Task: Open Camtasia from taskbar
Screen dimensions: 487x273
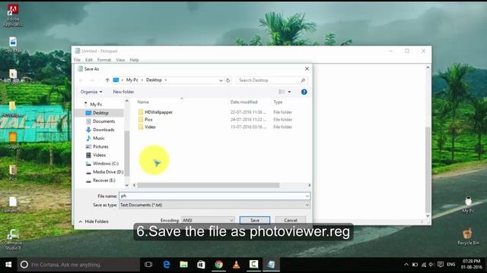Action: click(253, 265)
